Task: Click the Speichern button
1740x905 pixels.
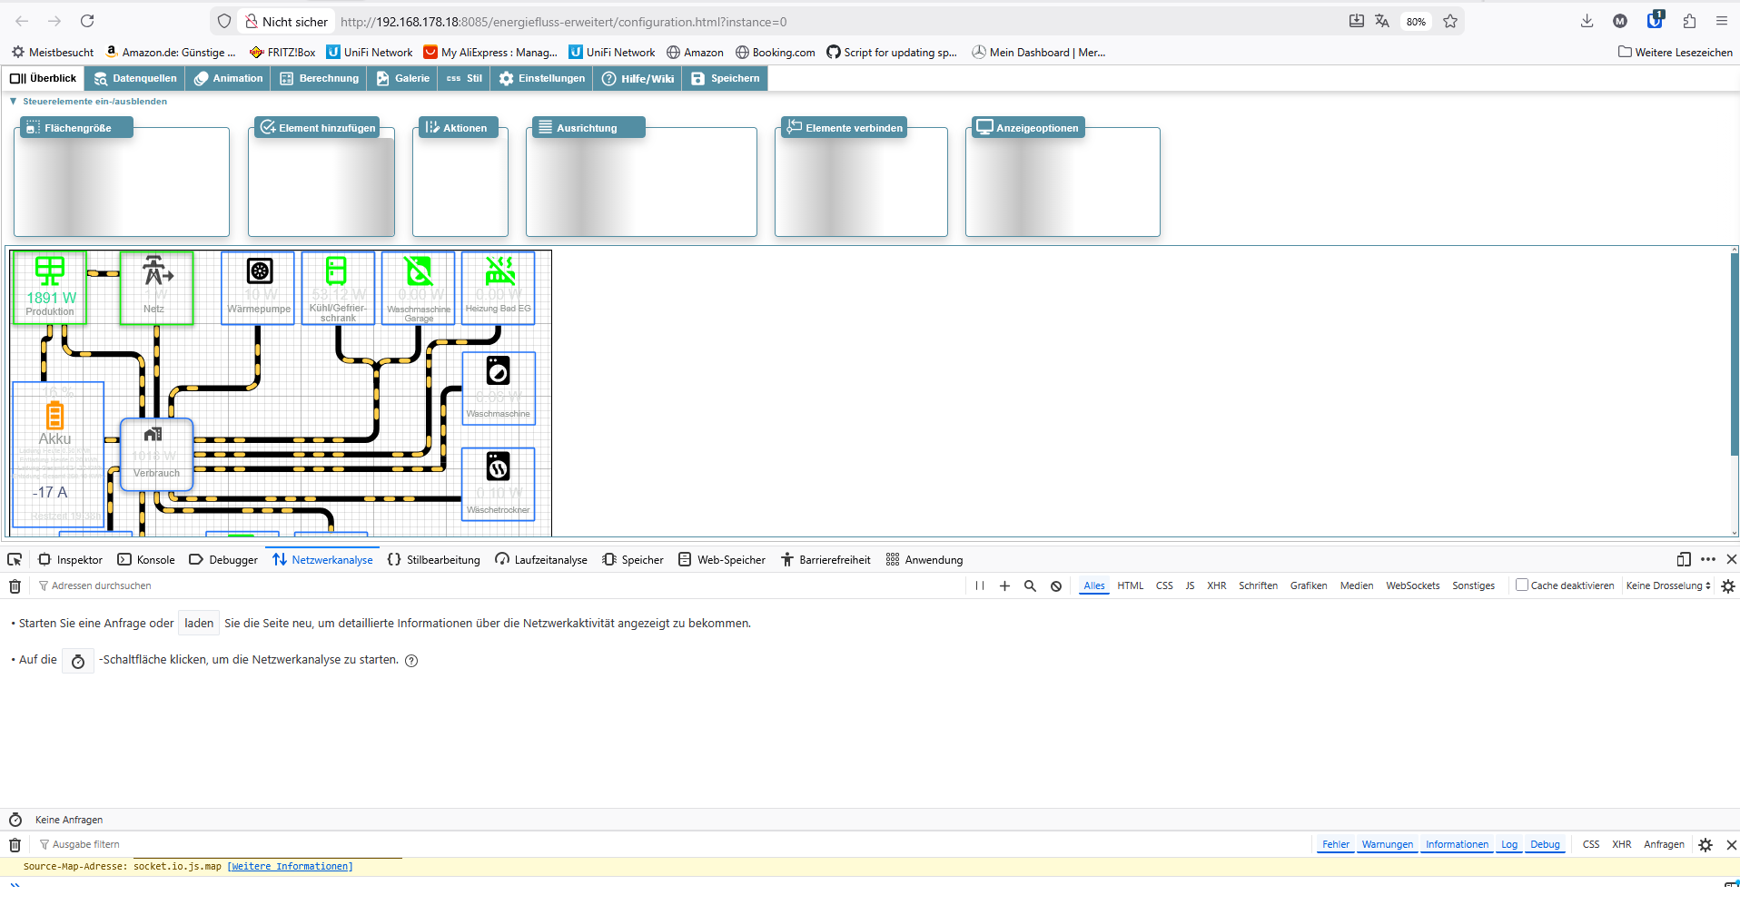Action: 726,79
